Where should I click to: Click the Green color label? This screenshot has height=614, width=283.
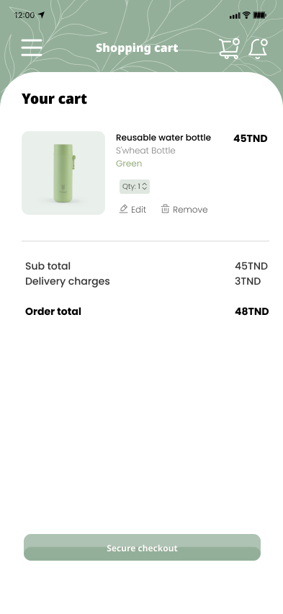click(x=129, y=164)
